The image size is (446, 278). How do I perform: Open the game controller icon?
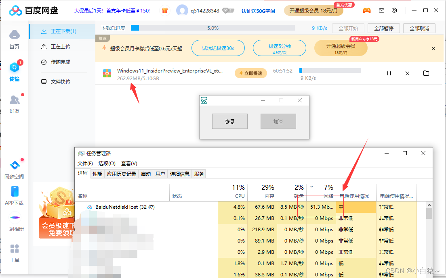coord(367,10)
